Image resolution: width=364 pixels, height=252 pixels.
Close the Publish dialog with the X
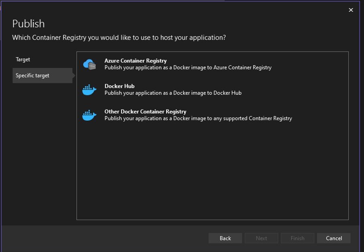coord(351,10)
